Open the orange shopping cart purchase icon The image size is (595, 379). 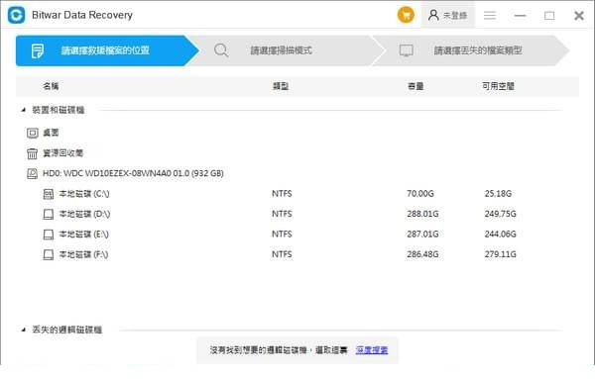click(406, 15)
